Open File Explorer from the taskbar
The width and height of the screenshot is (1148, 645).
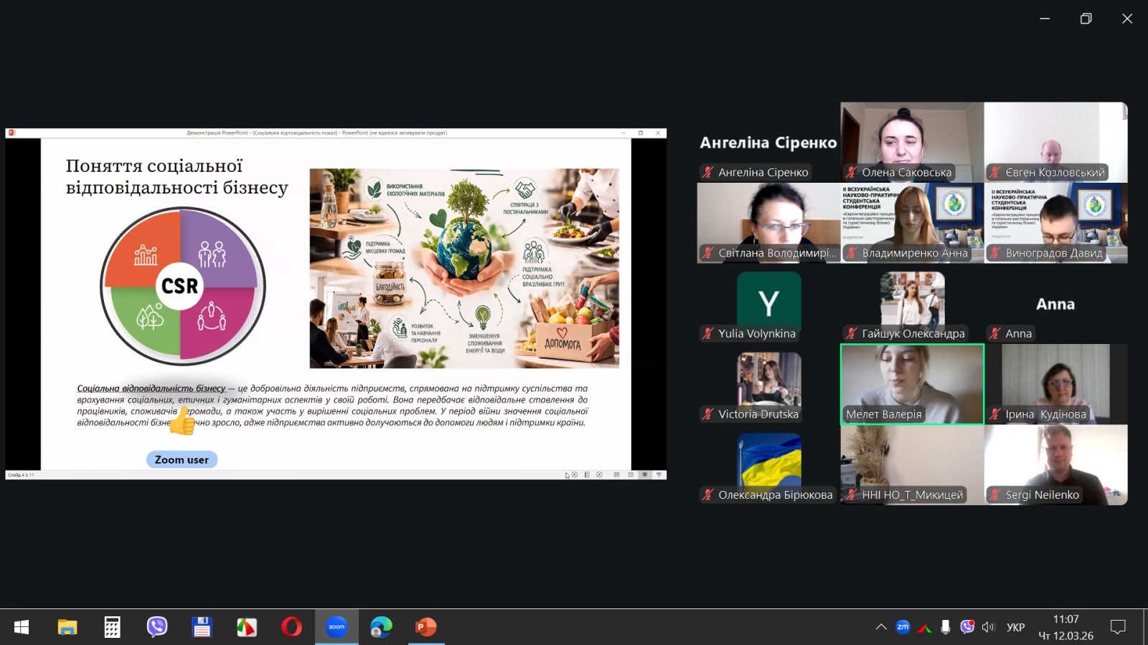click(67, 627)
